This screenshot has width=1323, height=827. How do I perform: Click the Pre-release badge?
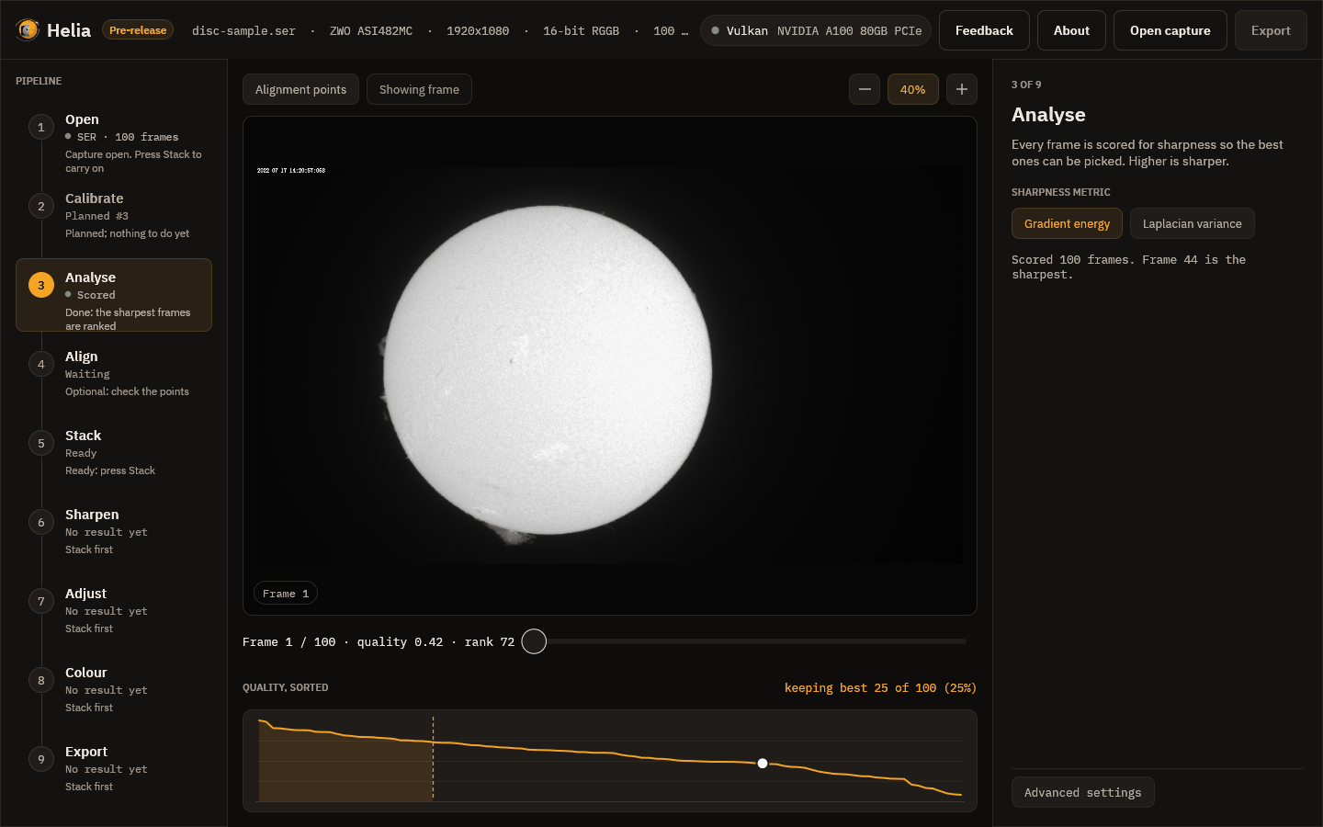click(x=138, y=30)
